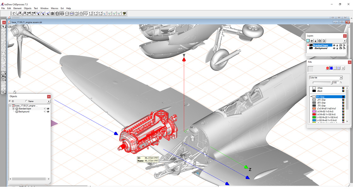Click the Layers panel flyout arrow

pyautogui.click(x=345, y=41)
